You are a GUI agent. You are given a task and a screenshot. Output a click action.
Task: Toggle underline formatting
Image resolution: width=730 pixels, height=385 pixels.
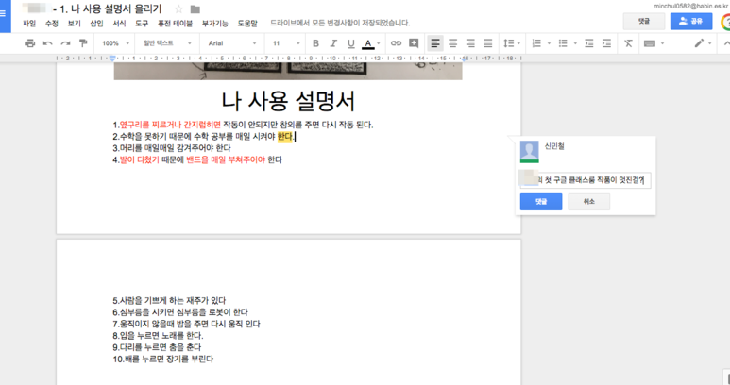pyautogui.click(x=350, y=43)
